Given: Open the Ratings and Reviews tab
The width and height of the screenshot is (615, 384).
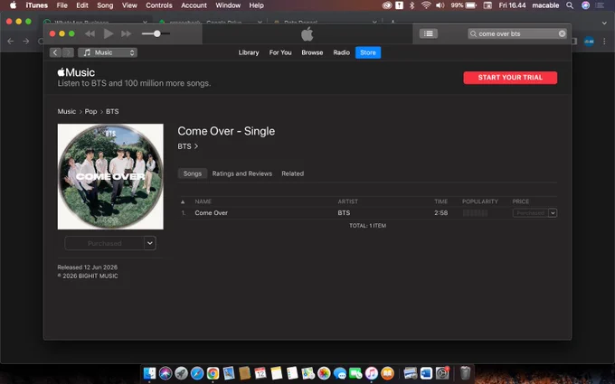Looking at the screenshot, I should [x=242, y=173].
